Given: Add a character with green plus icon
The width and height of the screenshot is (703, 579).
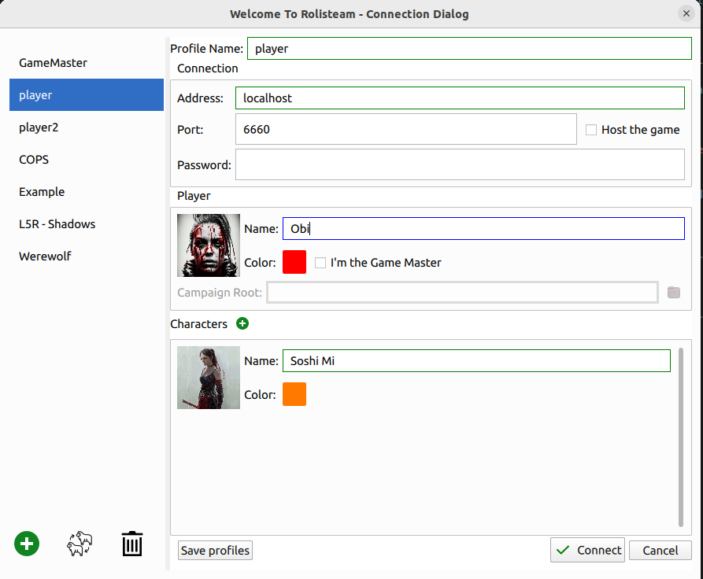Looking at the screenshot, I should tap(242, 323).
